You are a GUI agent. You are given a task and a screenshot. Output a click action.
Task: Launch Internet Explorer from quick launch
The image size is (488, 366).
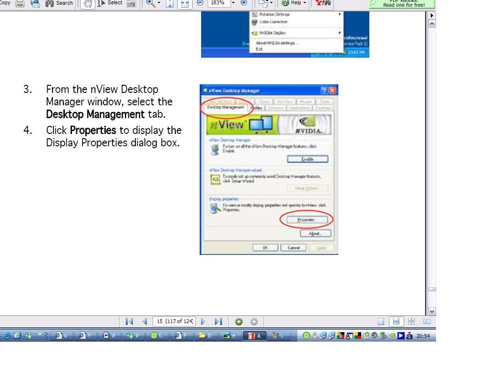[x=6, y=335]
